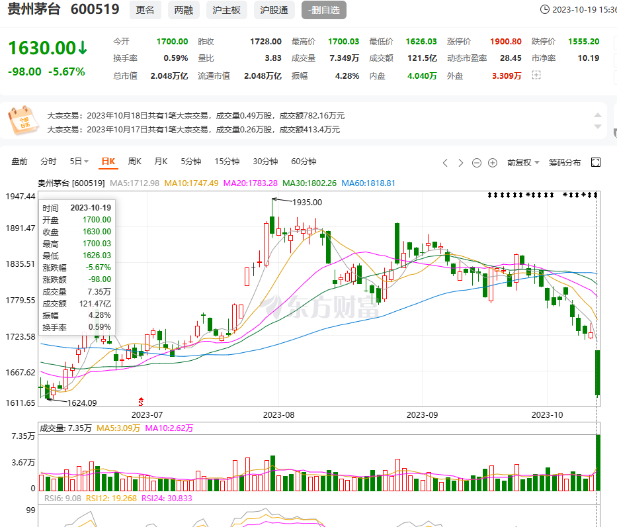Click the 2023-08 date axis label
Screen dimensions: 617x527
pos(278,414)
